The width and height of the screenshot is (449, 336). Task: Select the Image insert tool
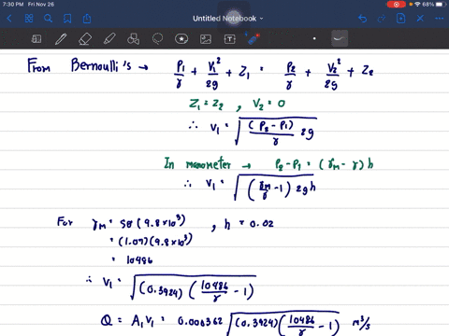pyautogui.click(x=206, y=39)
